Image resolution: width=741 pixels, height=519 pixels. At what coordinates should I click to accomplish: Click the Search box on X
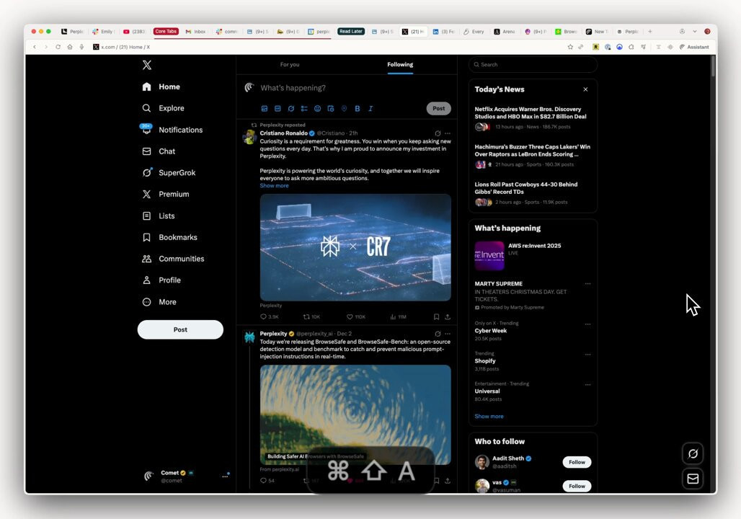pyautogui.click(x=533, y=65)
